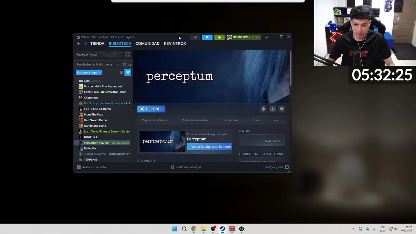Stop the game with DETENER button
Screen dimensions: 416x234
point(151,109)
